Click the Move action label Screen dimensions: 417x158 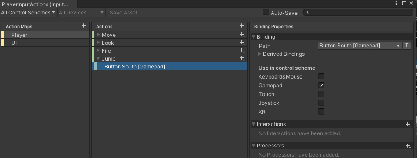click(109, 35)
